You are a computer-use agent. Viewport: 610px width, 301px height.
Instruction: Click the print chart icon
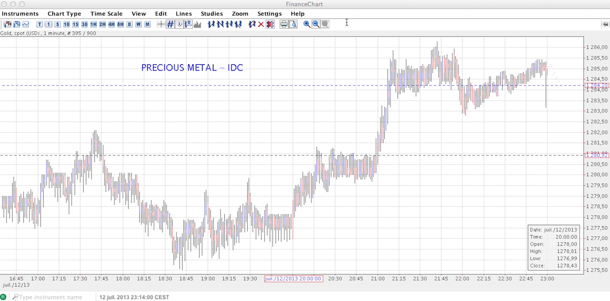point(284,24)
